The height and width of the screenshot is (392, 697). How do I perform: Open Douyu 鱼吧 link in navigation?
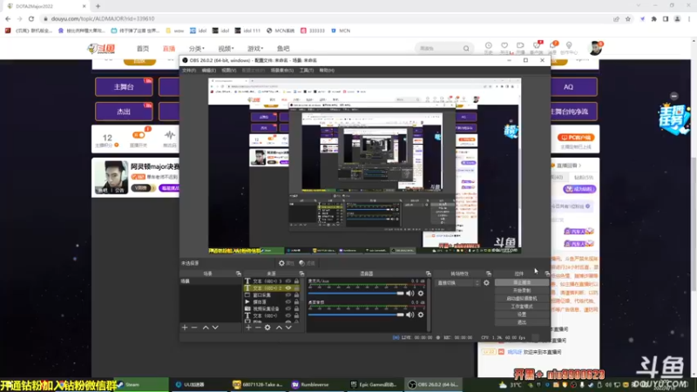[283, 49]
